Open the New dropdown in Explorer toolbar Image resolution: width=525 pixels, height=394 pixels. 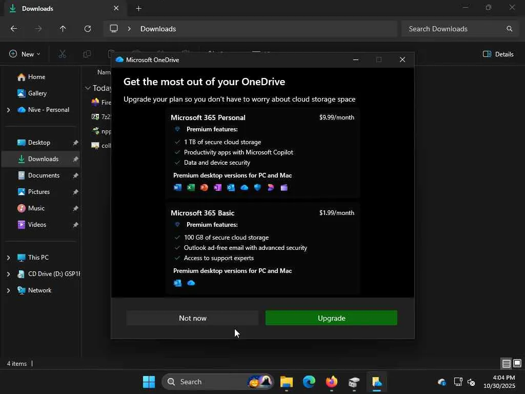coord(25,54)
